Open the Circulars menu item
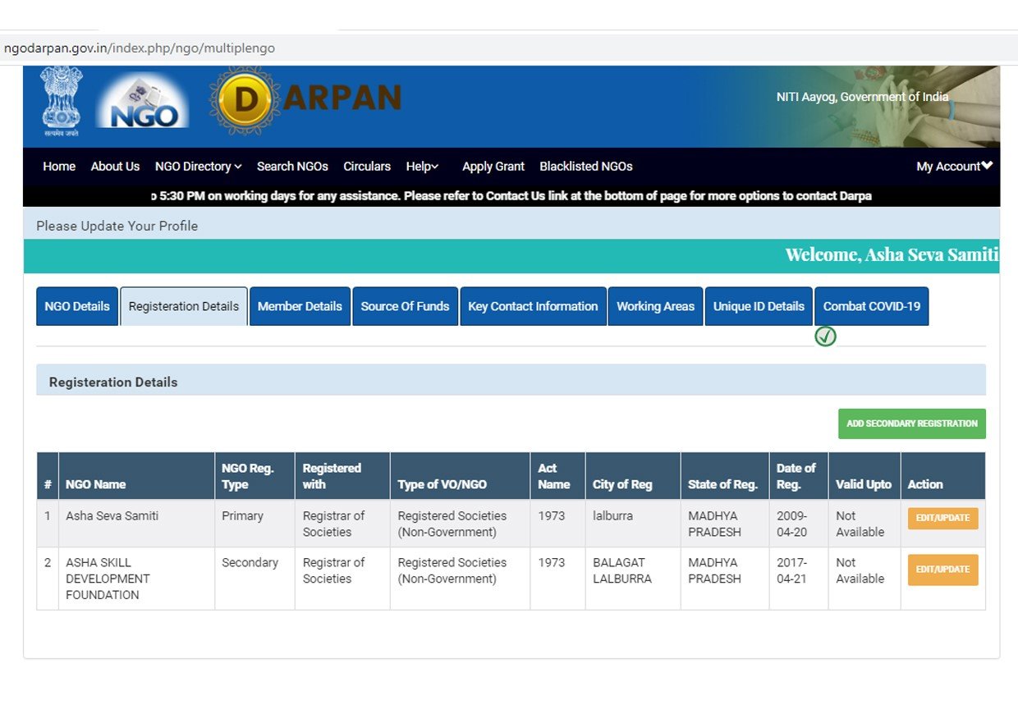This screenshot has width=1018, height=714. click(367, 167)
